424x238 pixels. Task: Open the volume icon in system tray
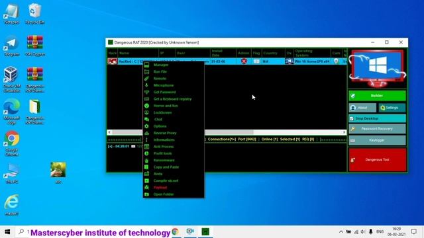pyautogui.click(x=363, y=232)
